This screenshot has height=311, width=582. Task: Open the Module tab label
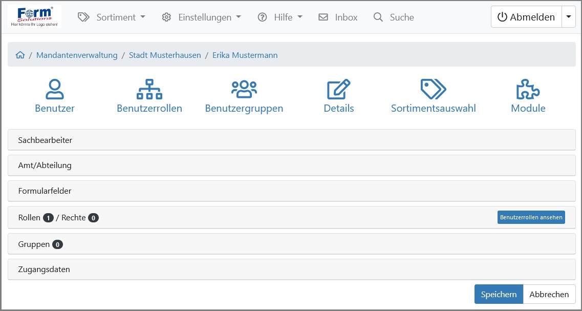(x=528, y=109)
